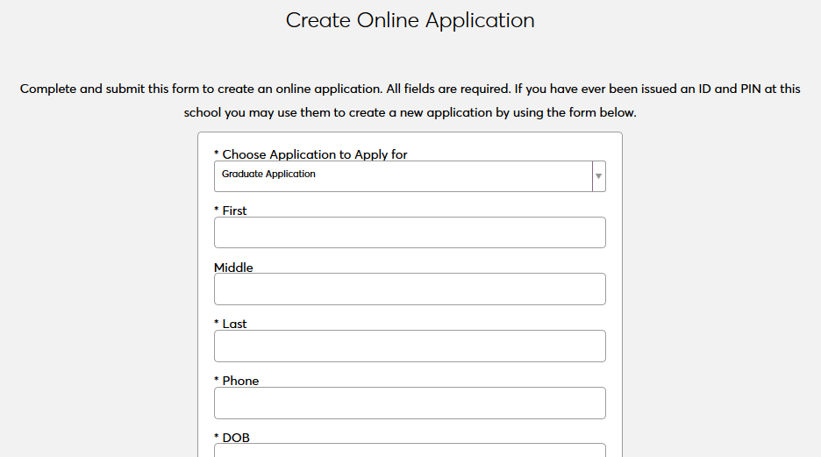The image size is (821, 457).
Task: Click the 'Middle' field label
Action: point(233,268)
